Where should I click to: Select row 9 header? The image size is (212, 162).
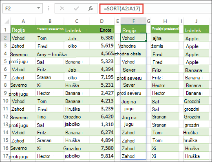[x=5, y=93]
